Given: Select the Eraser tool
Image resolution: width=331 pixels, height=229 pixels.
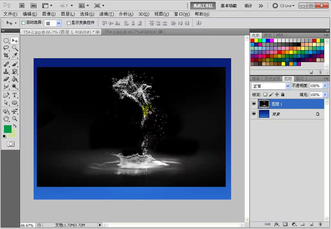Looking at the screenshot, I should click(x=6, y=79).
